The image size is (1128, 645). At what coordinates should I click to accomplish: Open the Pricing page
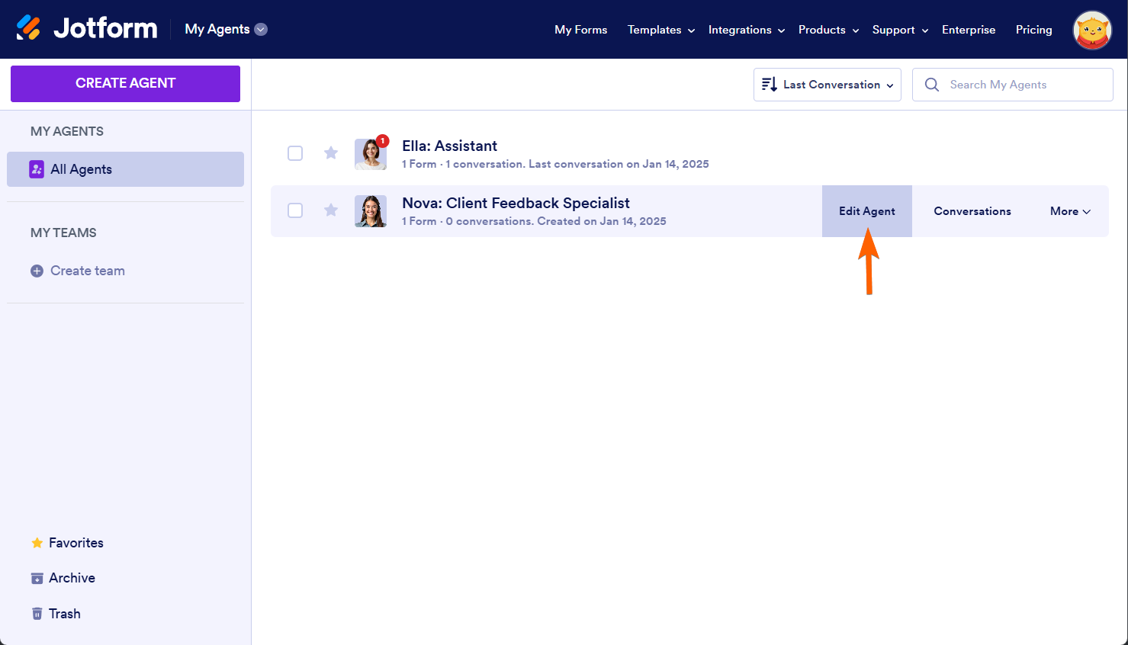(1034, 30)
